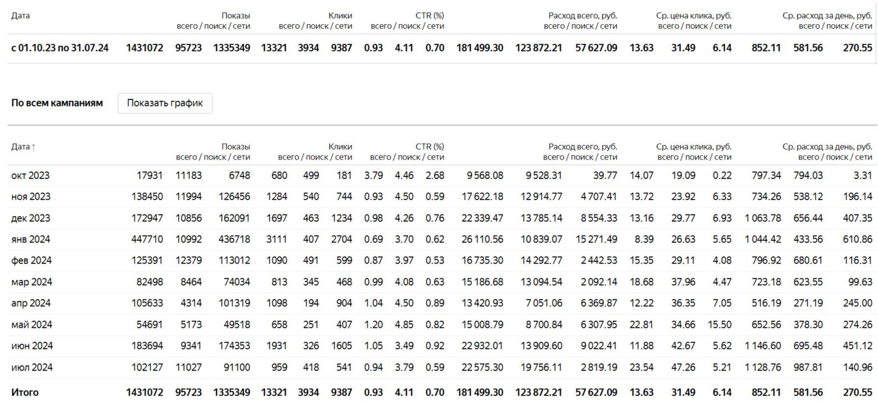
Task: Click network spend 15 271.49 for янв 2024
Action: click(596, 239)
